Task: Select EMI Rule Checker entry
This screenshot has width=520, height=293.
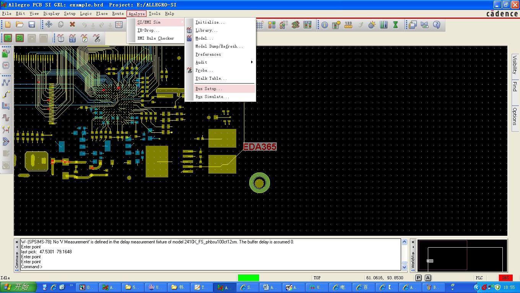Action: point(156,38)
